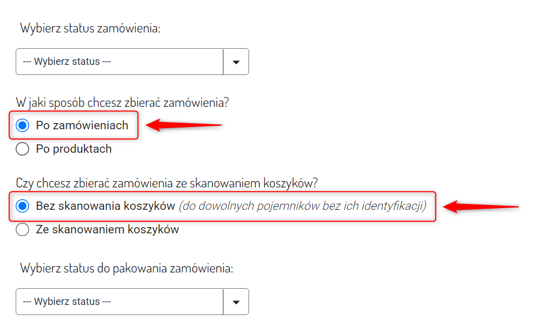This screenshot has height=329, width=544.
Task: Choose the 'Bez skanowania koszyków' radio circle
Action: tap(22, 206)
